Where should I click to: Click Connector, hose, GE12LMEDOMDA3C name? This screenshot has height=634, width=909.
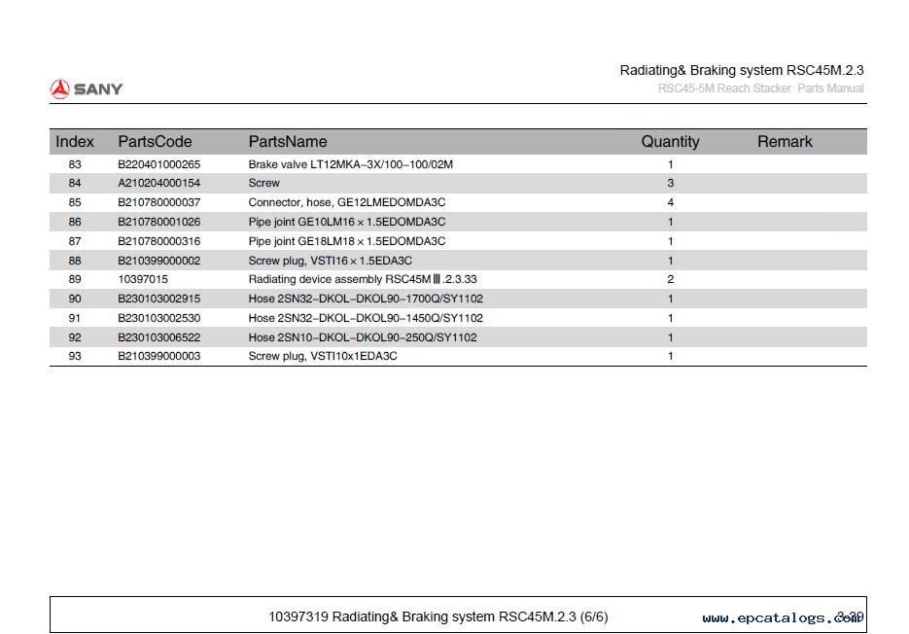(347, 202)
